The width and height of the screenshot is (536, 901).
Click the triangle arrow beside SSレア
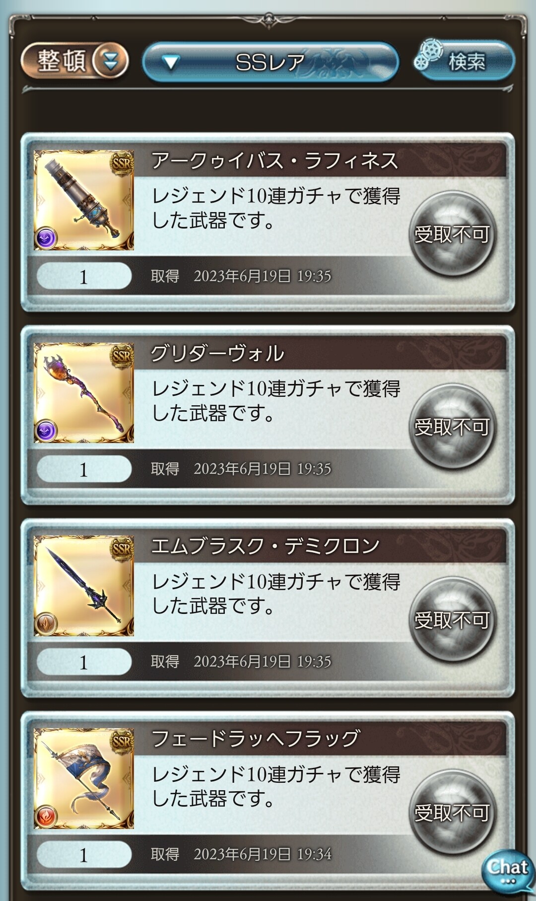click(x=171, y=63)
